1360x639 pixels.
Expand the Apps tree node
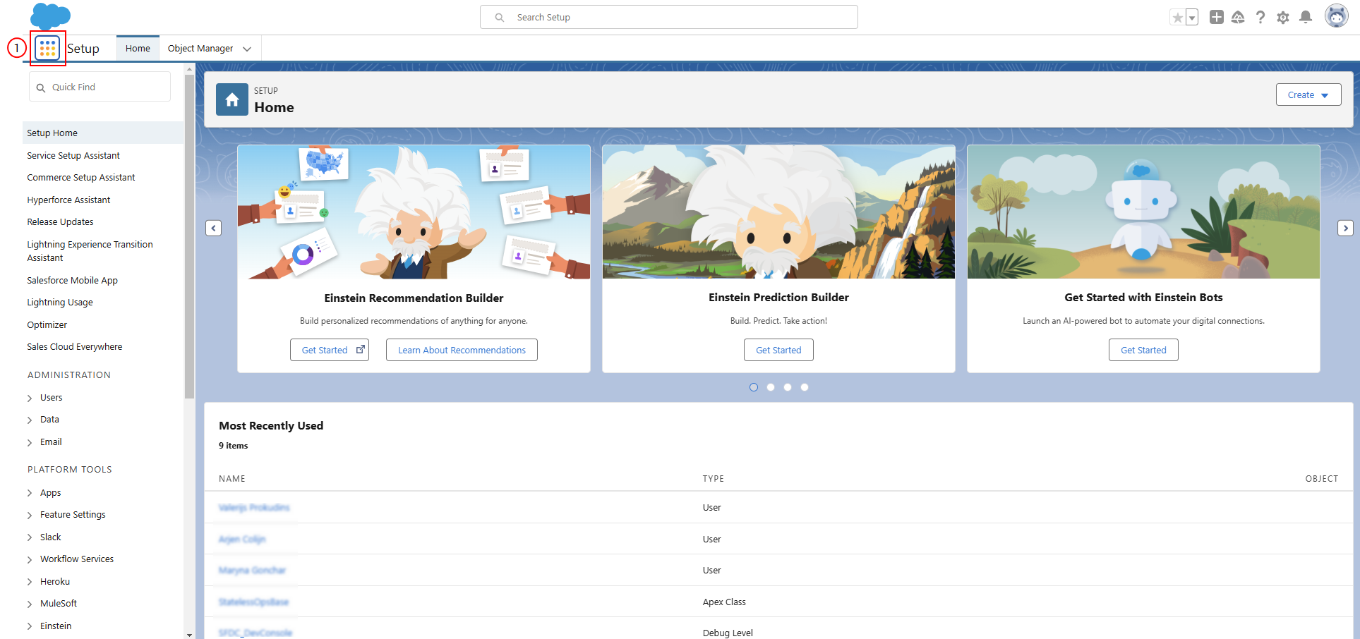30,493
